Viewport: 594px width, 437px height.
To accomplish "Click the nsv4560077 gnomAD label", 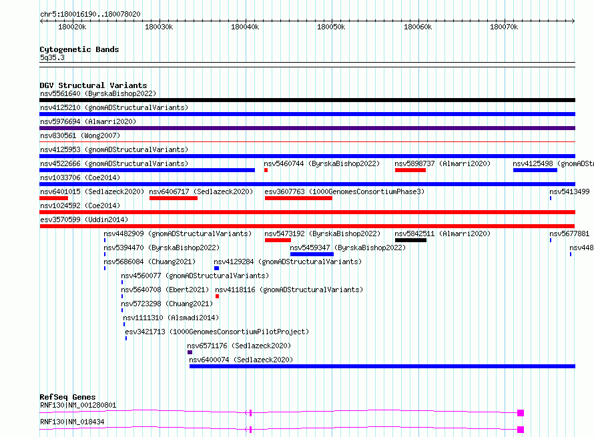I will point(195,276).
